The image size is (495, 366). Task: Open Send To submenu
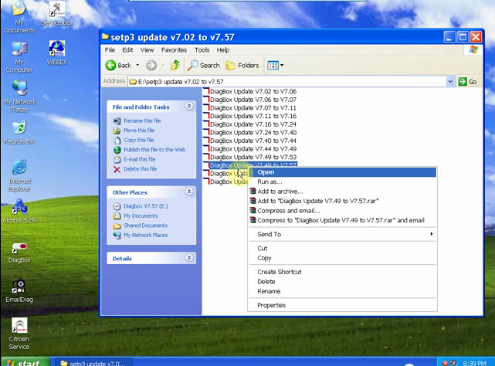tap(342, 234)
